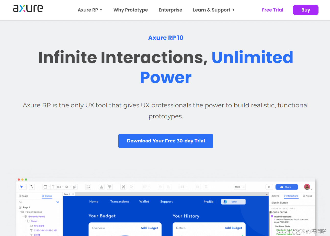
Task: Select the dynamic panel layers tool in toolbar
Action: [66, 187]
